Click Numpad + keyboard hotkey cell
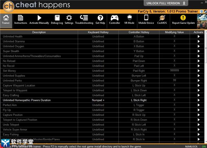The width and height of the screenshot is (207, 148). [98, 100]
